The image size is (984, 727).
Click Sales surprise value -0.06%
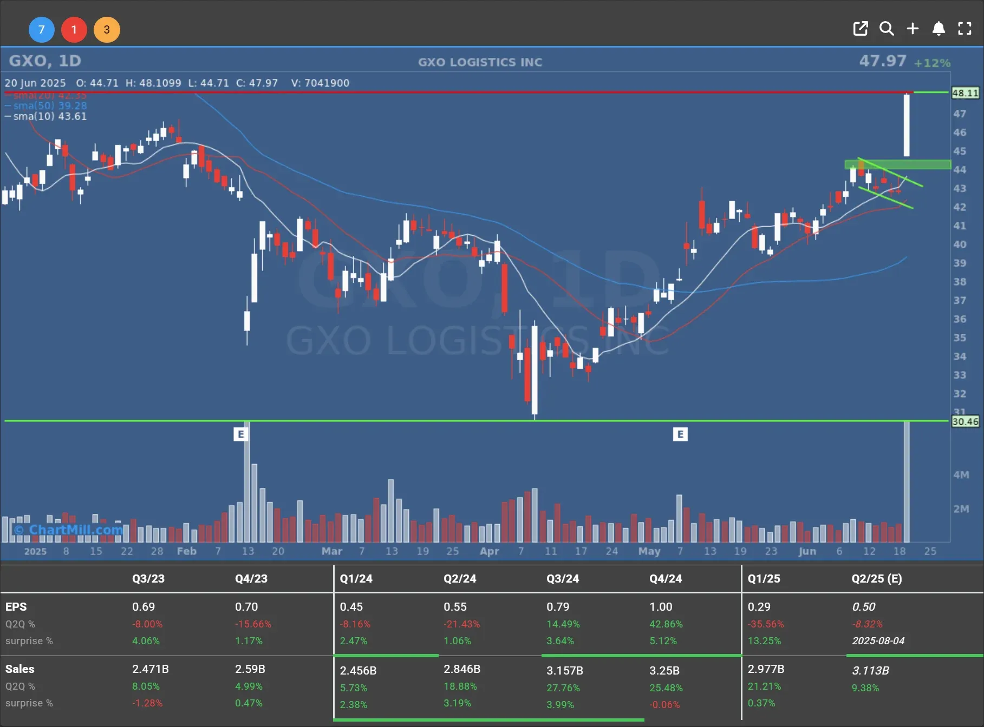click(664, 704)
